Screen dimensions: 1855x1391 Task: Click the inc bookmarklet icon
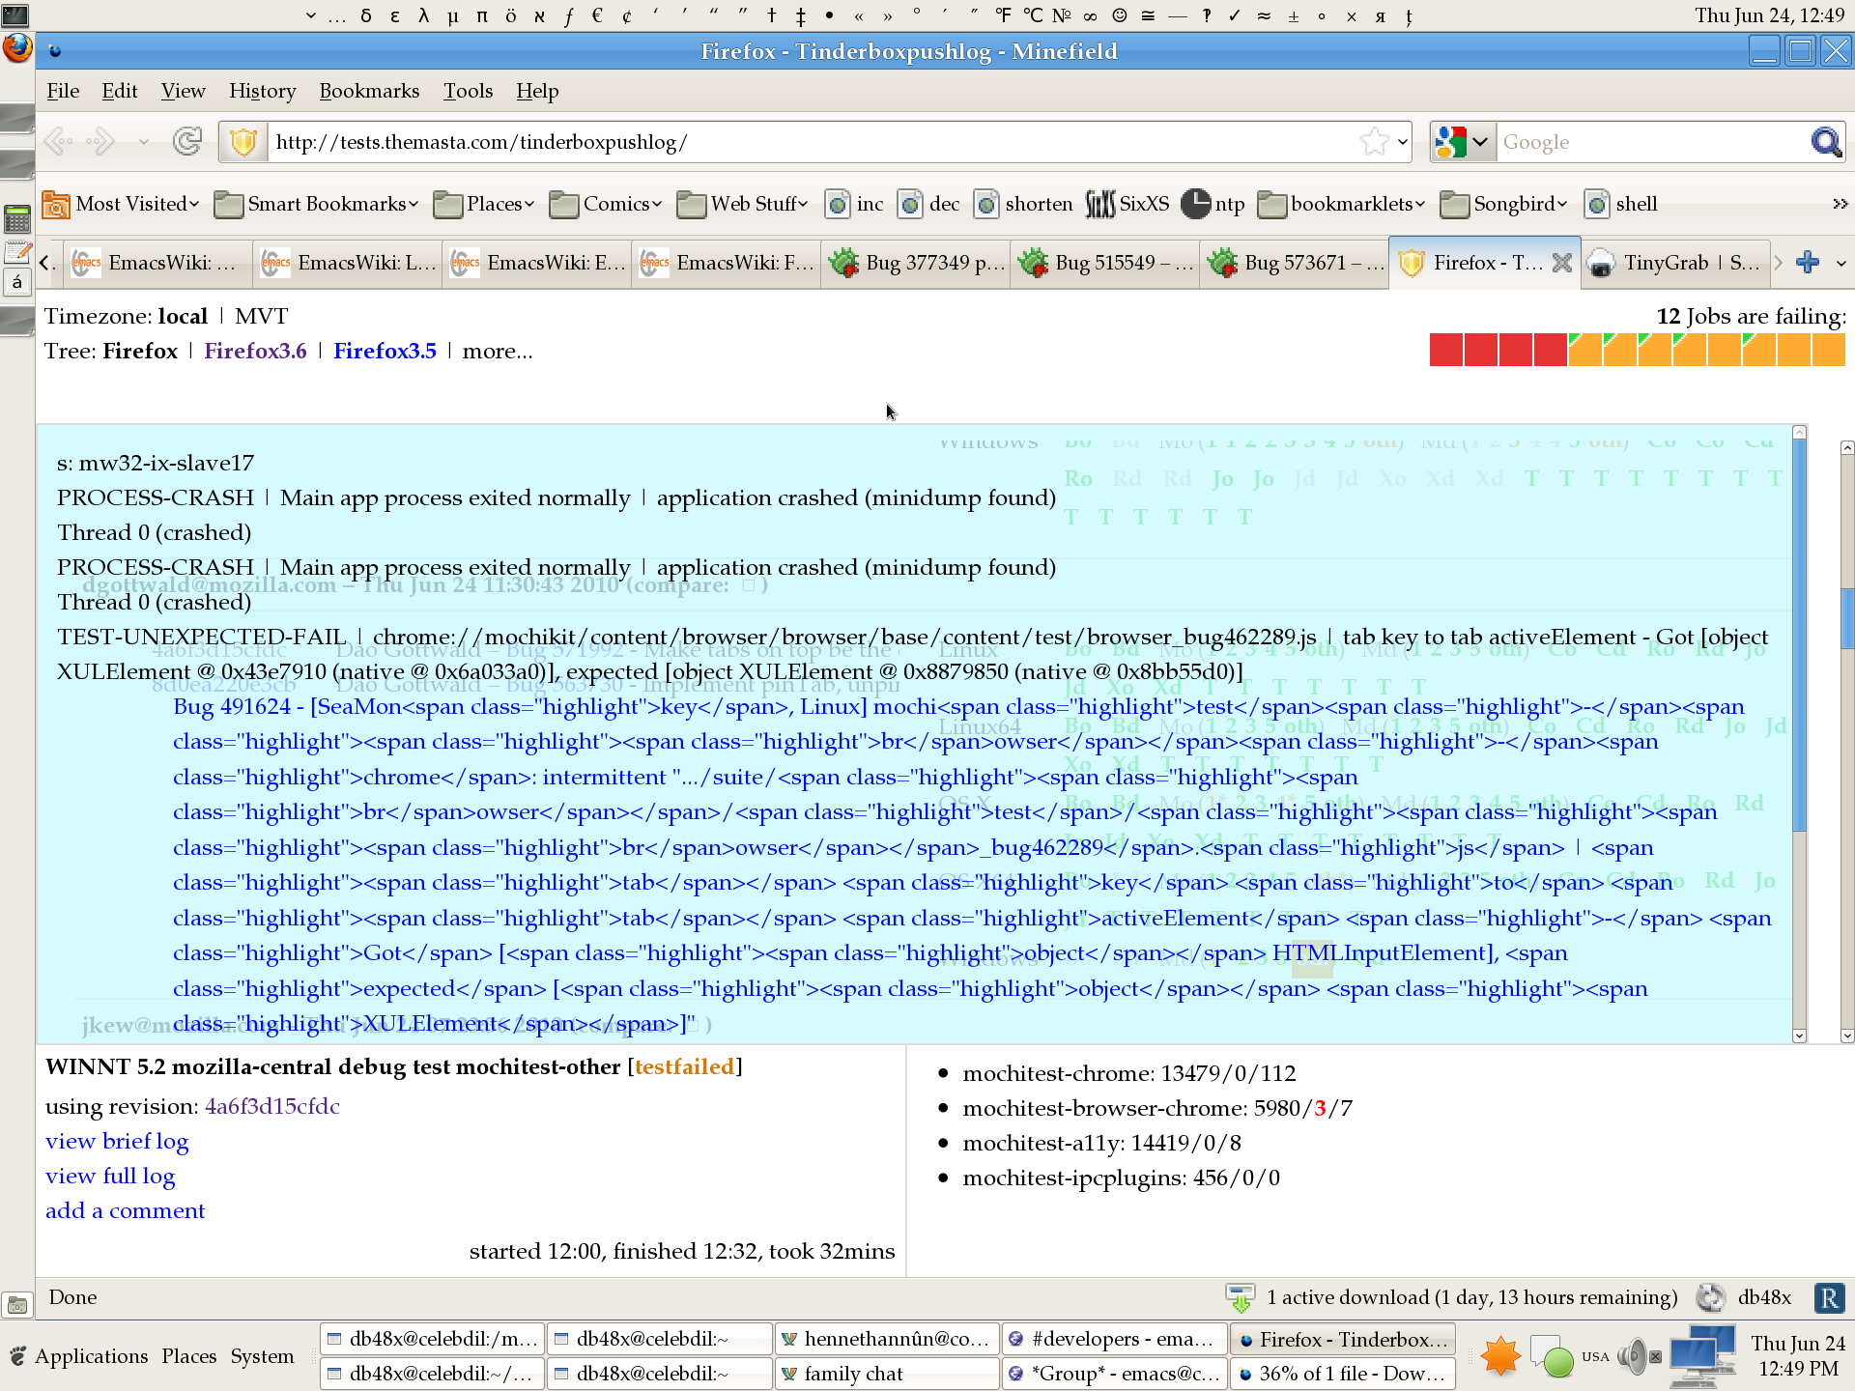[x=838, y=204]
